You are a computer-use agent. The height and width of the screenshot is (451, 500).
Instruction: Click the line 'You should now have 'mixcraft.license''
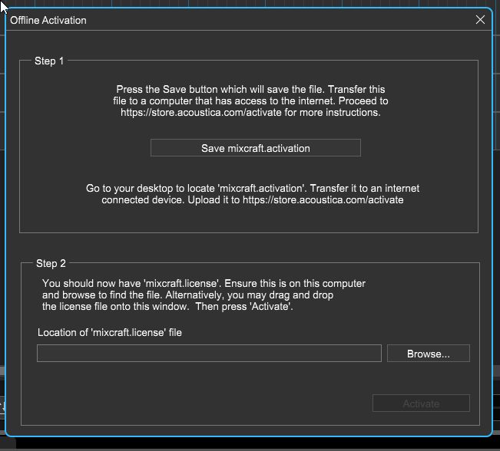[204, 283]
